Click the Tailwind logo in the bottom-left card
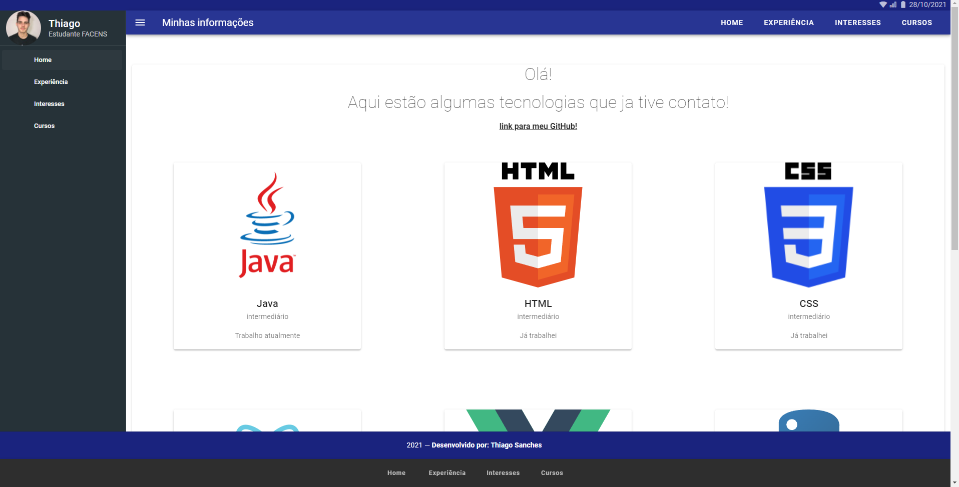This screenshot has width=959, height=487. coord(267,427)
